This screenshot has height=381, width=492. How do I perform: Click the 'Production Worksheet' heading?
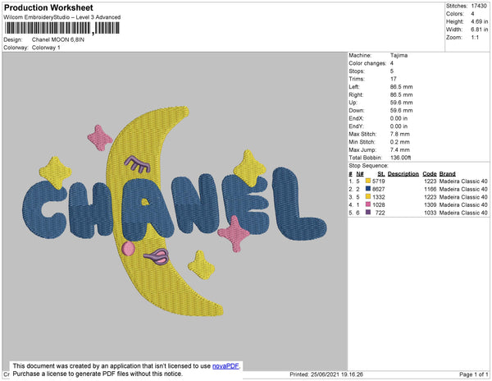pyautogui.click(x=48, y=7)
